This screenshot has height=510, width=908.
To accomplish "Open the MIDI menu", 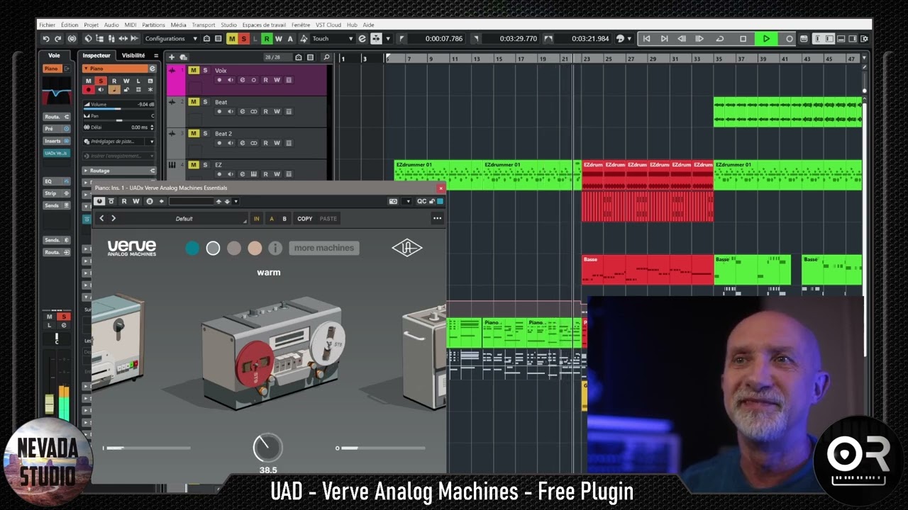I will pyautogui.click(x=131, y=25).
